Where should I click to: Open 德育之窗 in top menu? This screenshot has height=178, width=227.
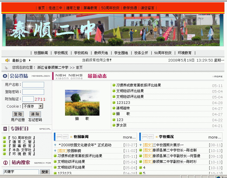tap(73, 8)
